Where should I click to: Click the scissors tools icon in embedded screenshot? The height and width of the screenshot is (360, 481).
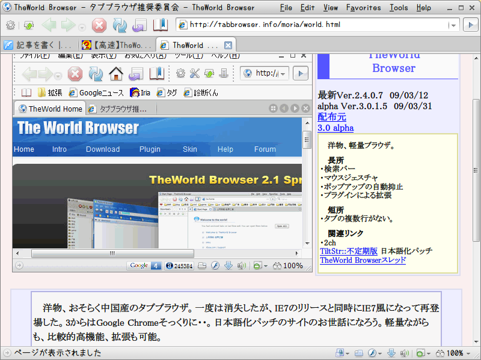coord(194,73)
